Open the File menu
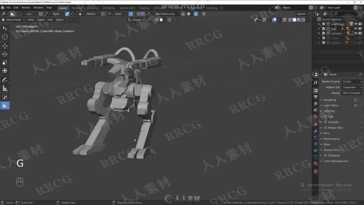This screenshot has width=364, height=205. [x=8, y=8]
